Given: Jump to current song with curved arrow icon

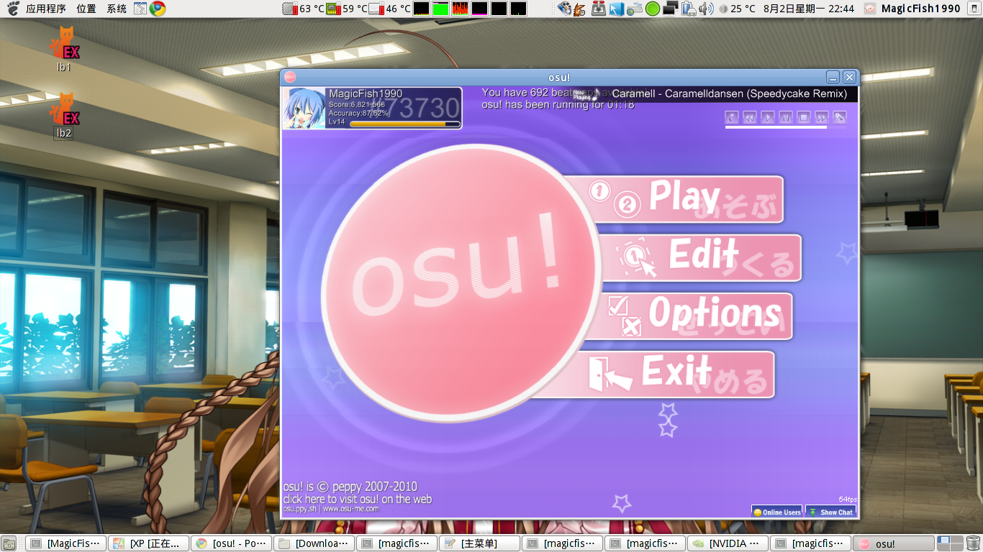Looking at the screenshot, I should point(732,117).
